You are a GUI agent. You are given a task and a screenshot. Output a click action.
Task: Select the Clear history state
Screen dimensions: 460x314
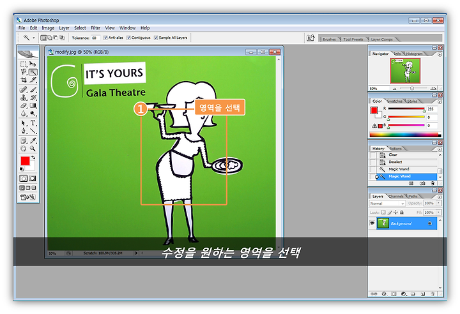407,155
